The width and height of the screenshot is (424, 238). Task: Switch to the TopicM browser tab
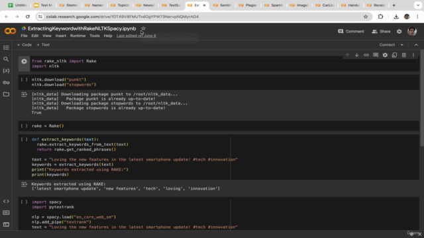[x=120, y=5]
